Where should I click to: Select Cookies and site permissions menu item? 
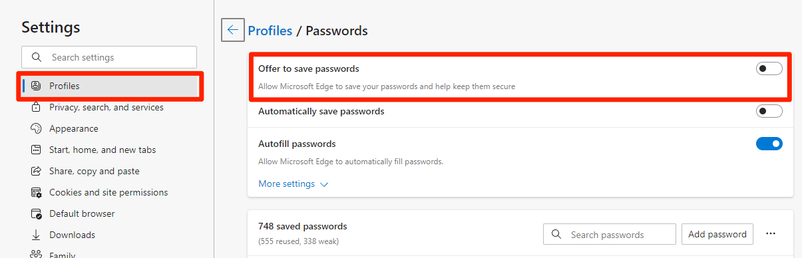click(x=108, y=192)
